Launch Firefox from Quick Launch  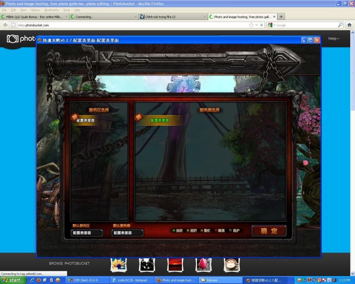tap(39, 280)
